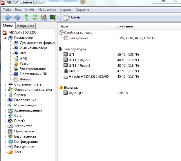Click the Сеть network icon

click(10, 116)
